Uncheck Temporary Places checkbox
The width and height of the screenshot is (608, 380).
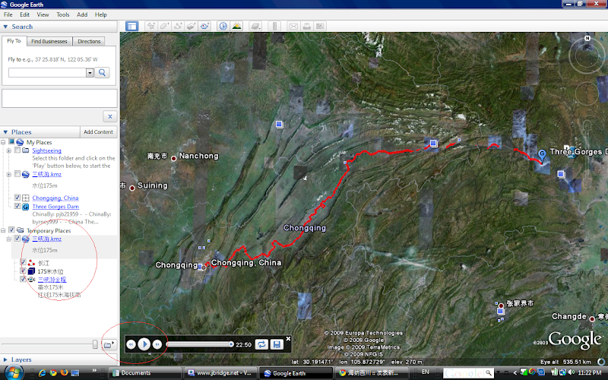[12, 230]
